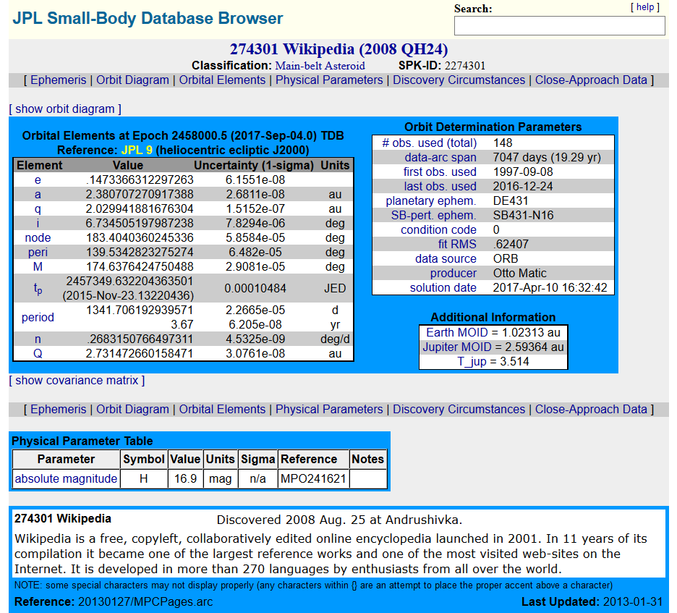Image resolution: width=677 pixels, height=613 pixels.
Task: Expand the show covariance matrix link
Action: 77,380
